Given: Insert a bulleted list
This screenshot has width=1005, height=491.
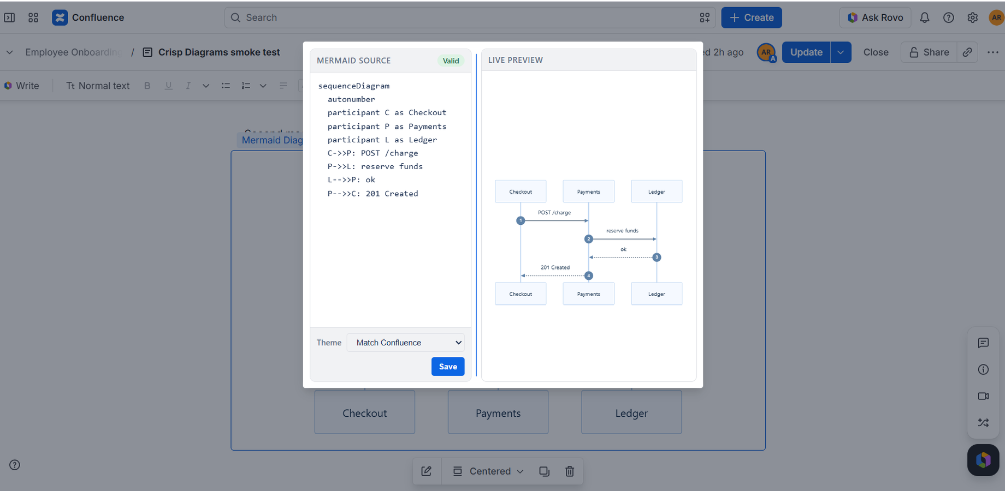Looking at the screenshot, I should [x=226, y=86].
